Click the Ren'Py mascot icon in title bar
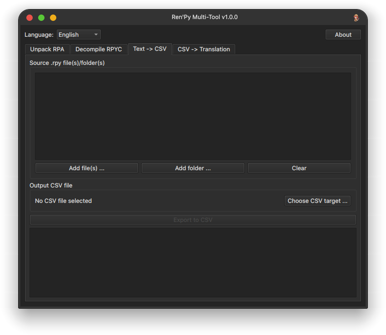The height and width of the screenshot is (335, 386). coord(356,17)
